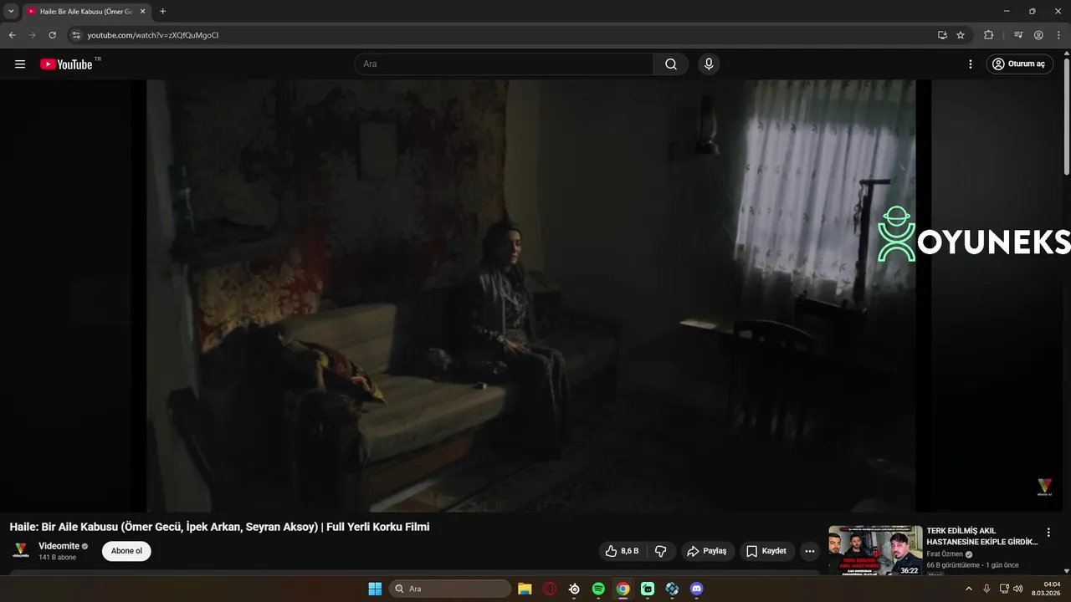Open Discord from taskbar
This screenshot has height=602, width=1071.
[697, 589]
